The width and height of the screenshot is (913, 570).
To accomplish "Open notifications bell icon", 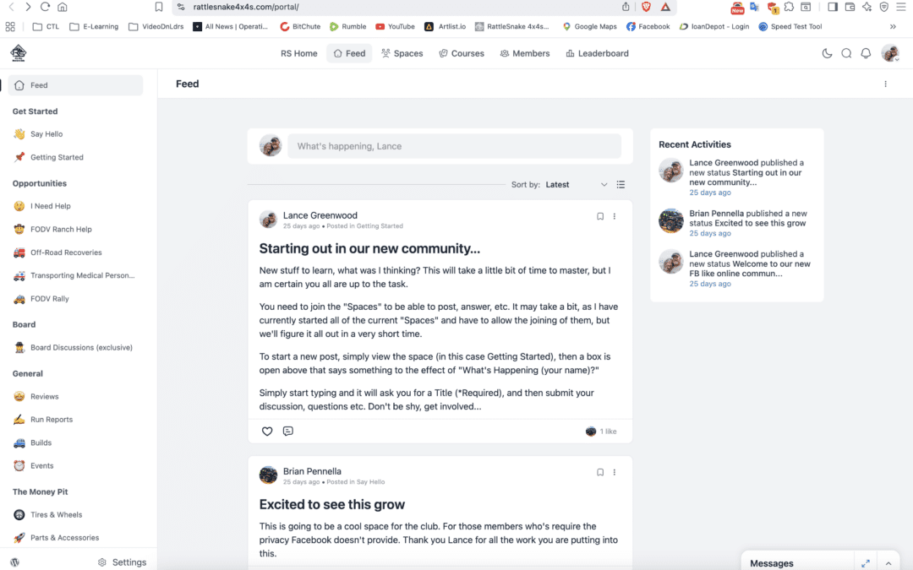I will click(866, 53).
